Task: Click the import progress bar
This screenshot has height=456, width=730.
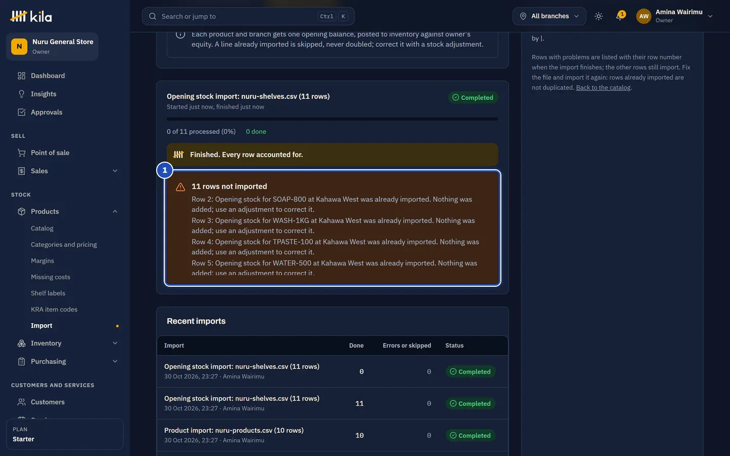Action: (333, 119)
